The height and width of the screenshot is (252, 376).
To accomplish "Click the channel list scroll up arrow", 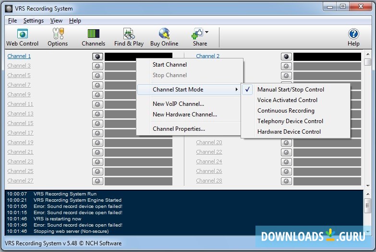I will 368,54.
